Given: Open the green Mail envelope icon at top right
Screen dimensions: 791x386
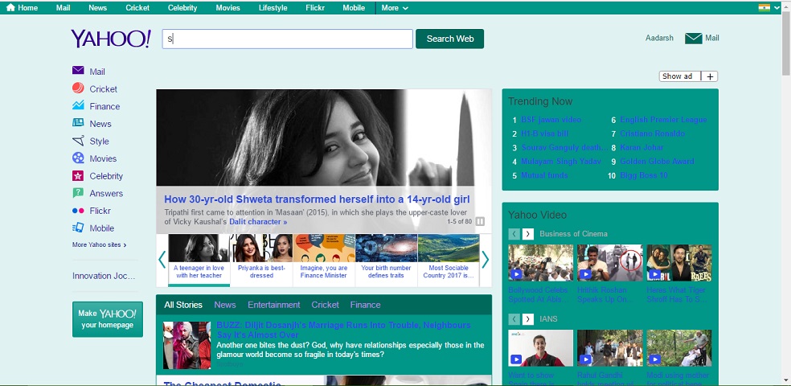Looking at the screenshot, I should pyautogui.click(x=694, y=39).
